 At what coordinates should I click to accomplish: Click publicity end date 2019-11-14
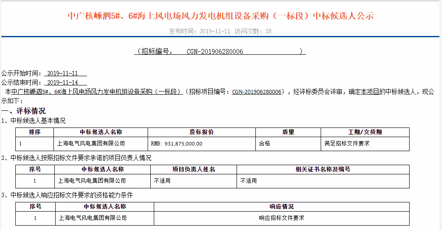(x=63, y=83)
